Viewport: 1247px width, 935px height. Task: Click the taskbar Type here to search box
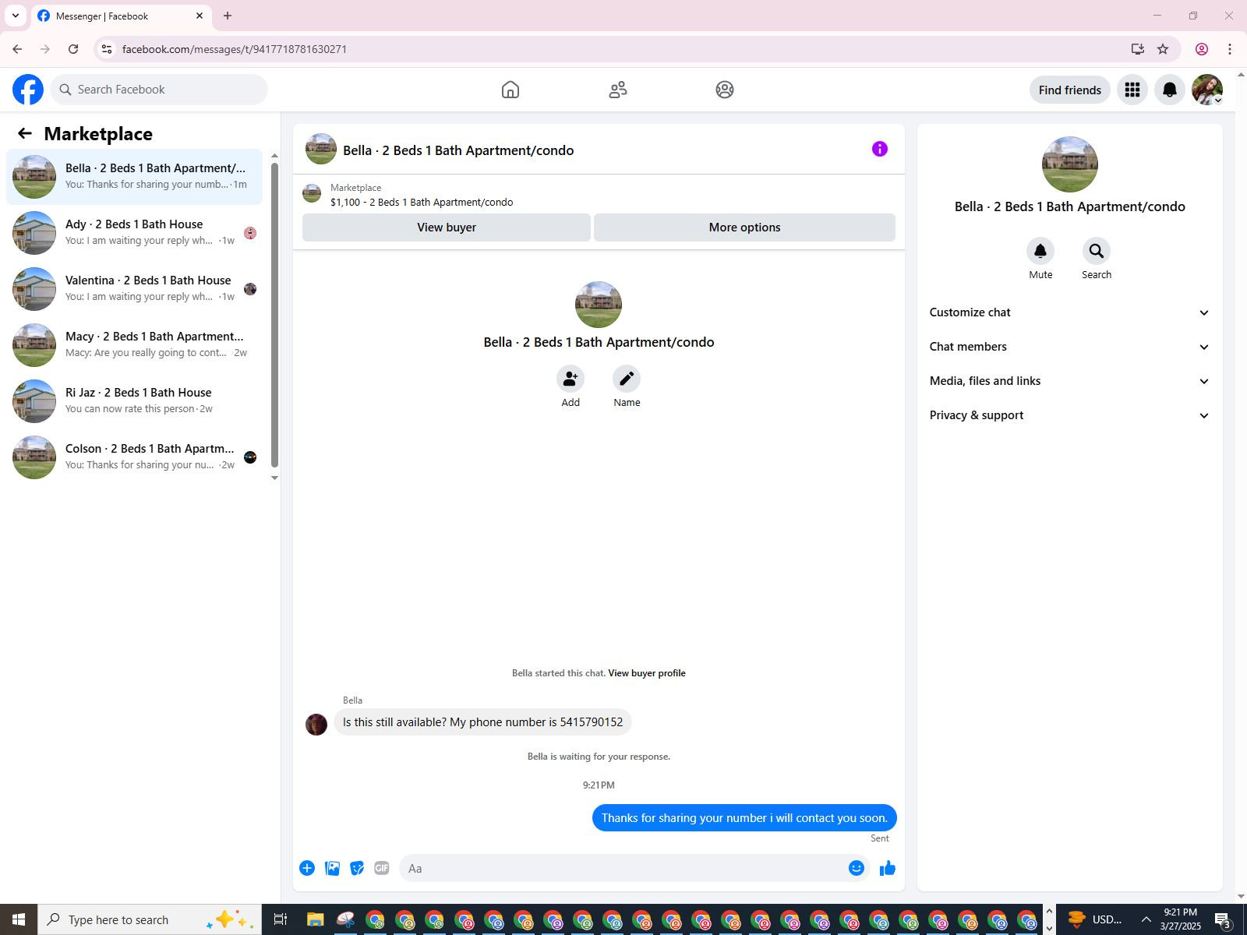[x=150, y=919]
